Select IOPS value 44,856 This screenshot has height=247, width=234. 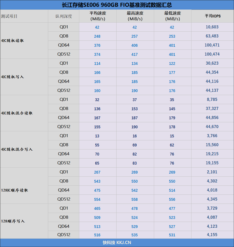coord(212,117)
